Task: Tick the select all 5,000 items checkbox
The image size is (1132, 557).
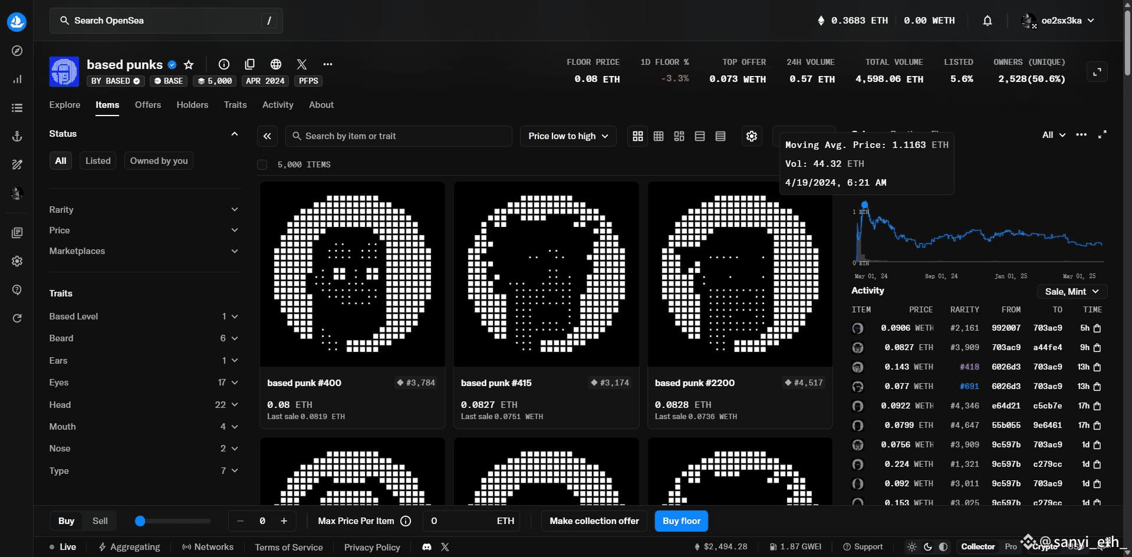Action: pos(262,165)
